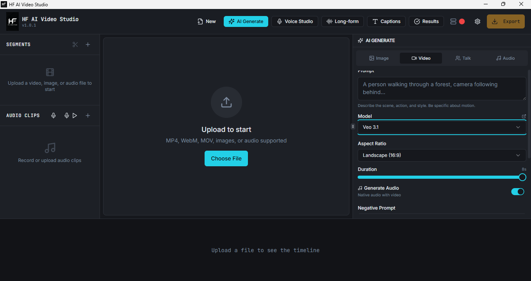531x281 pixels.
Task: Click the HF logo in the header
Action: coord(12,21)
